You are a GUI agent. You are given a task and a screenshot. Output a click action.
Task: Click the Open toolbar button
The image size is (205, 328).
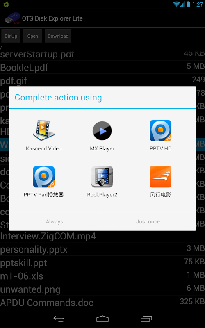pyautogui.click(x=33, y=36)
